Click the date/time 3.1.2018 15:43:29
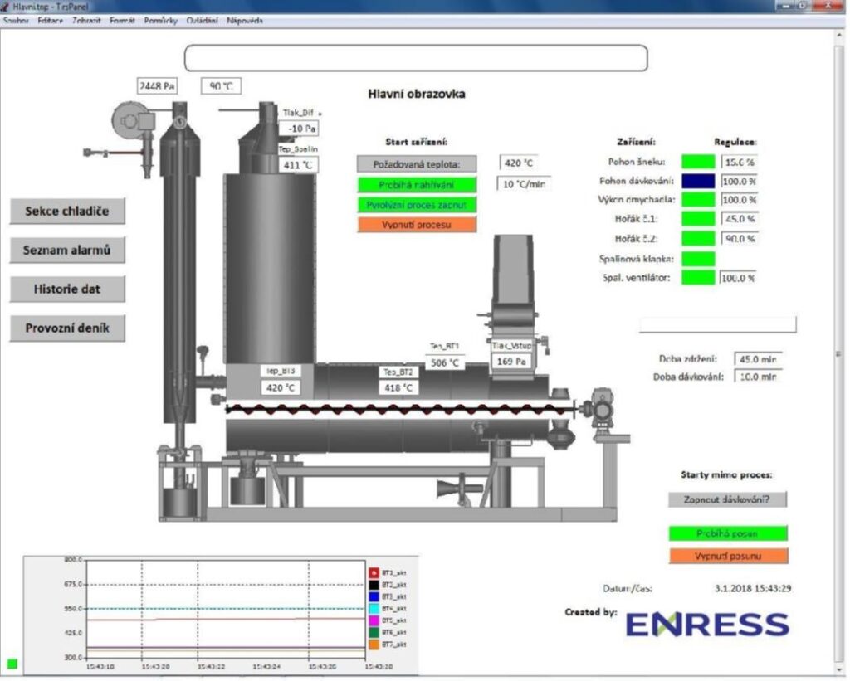The height and width of the screenshot is (681, 850). [x=753, y=588]
